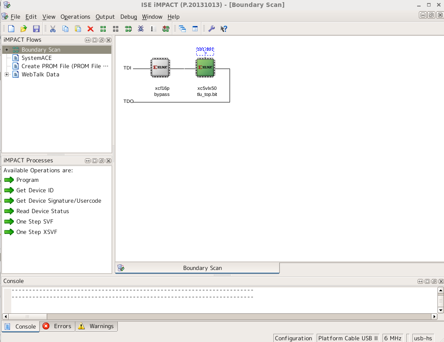Switch to the Boundary Scan document tab
Image resolution: width=444 pixels, height=342 pixels.
pyautogui.click(x=198, y=268)
